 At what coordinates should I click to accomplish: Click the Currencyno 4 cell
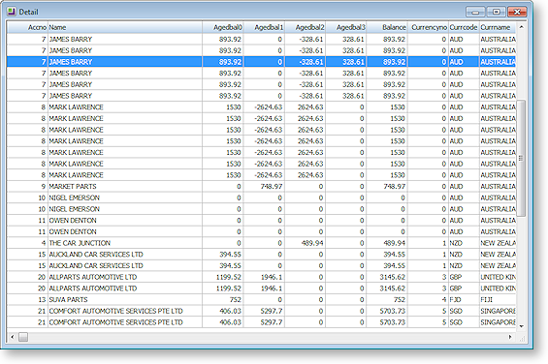428,299
